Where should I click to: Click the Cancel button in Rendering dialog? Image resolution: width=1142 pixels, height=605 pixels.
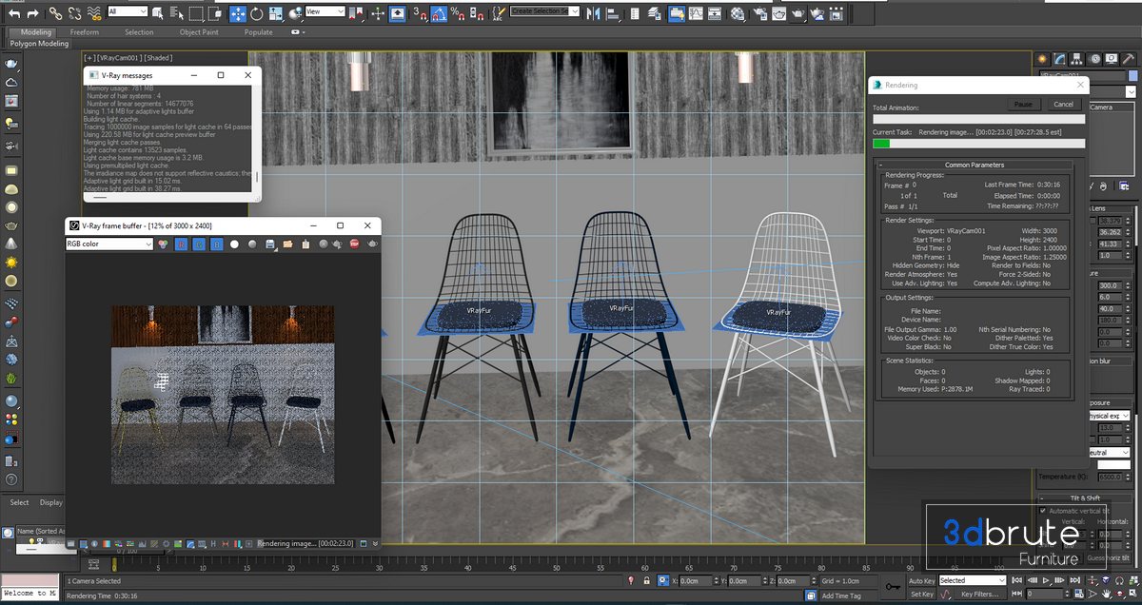pyautogui.click(x=1063, y=104)
